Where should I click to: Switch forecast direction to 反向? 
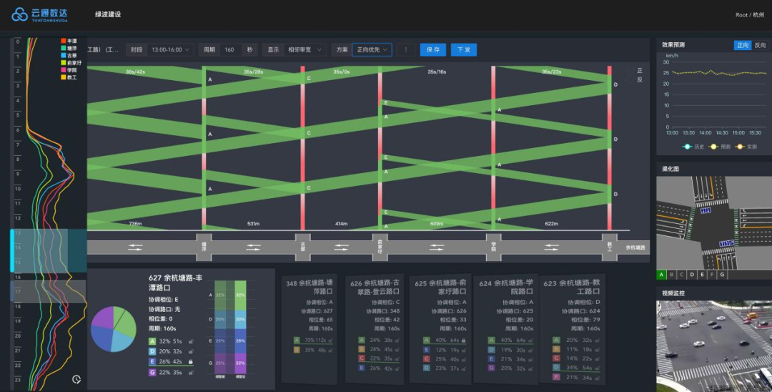click(760, 45)
